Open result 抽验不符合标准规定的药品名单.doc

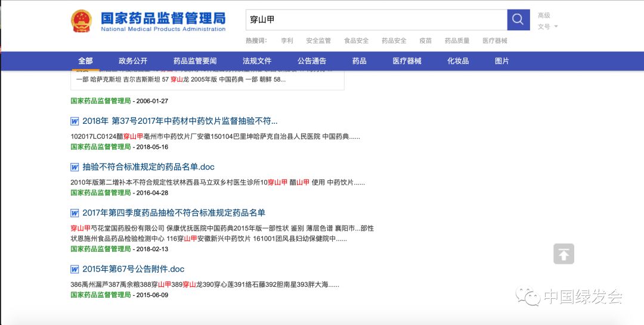[x=148, y=167]
